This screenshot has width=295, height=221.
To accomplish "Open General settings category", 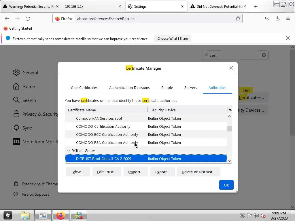I will (26, 73).
